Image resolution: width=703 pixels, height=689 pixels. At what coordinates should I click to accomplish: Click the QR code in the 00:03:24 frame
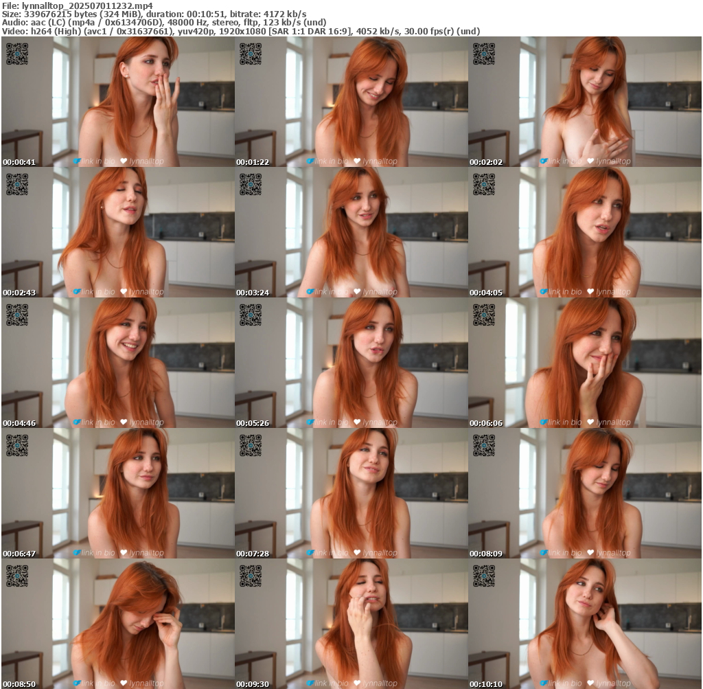pyautogui.click(x=251, y=184)
